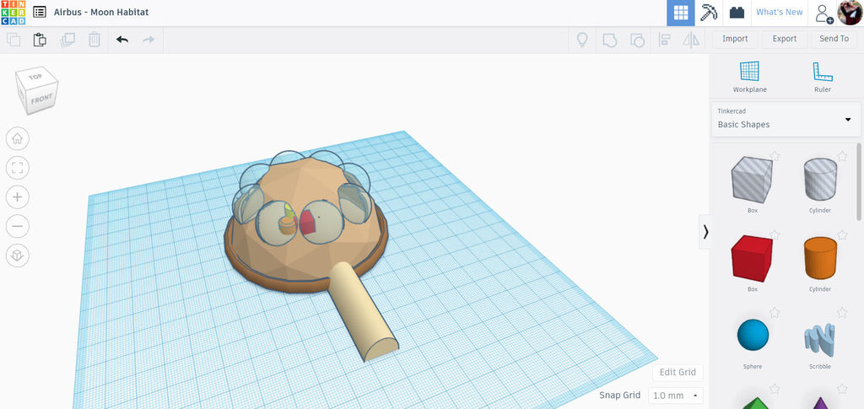Select the striped hole Box shape
The height and width of the screenshot is (409, 864).
(x=752, y=180)
